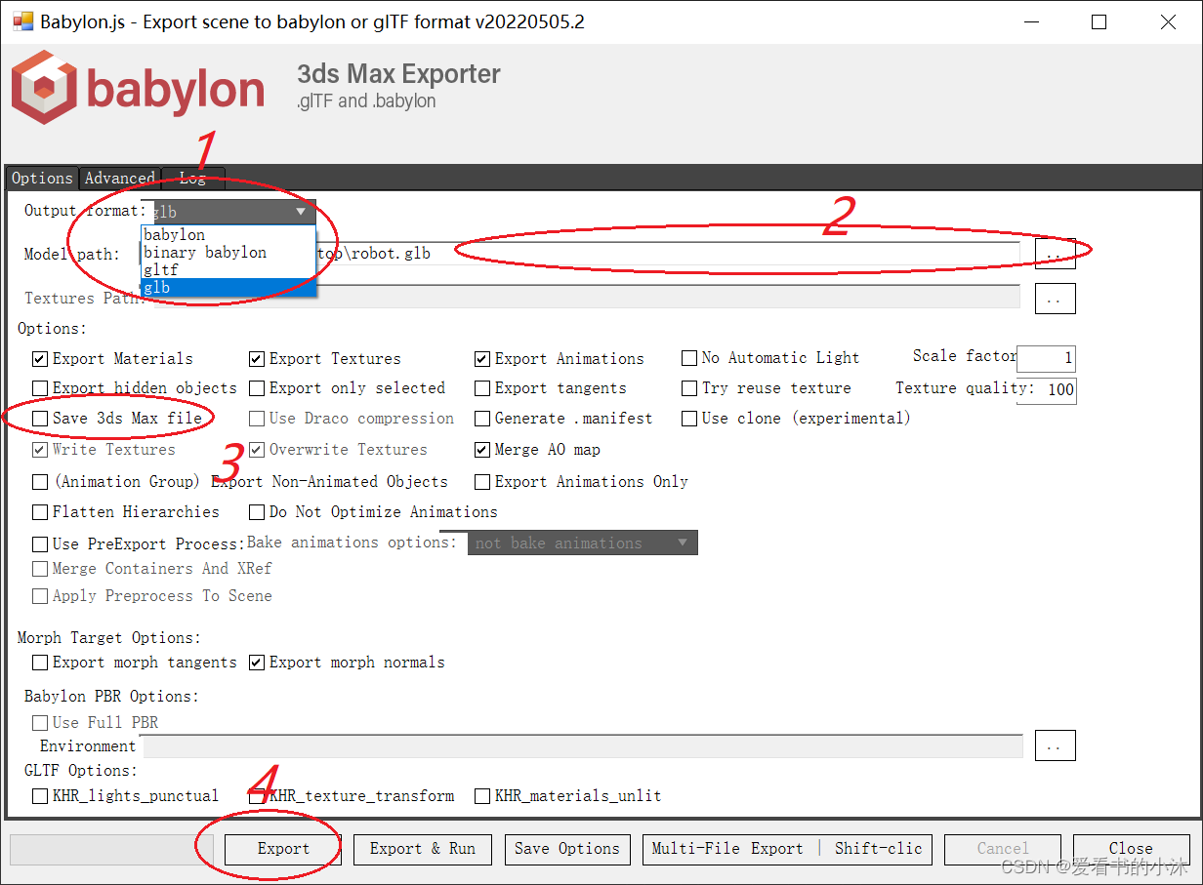The width and height of the screenshot is (1203, 885).
Task: Toggle Export Non-Animated Objects checkbox
Action: (x=40, y=482)
